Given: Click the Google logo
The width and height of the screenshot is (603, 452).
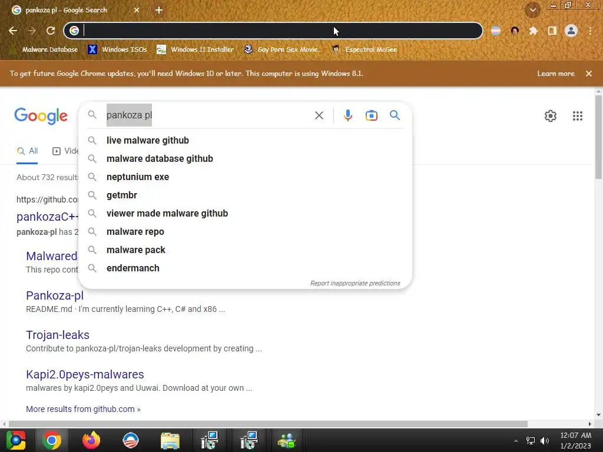Looking at the screenshot, I should [x=41, y=116].
